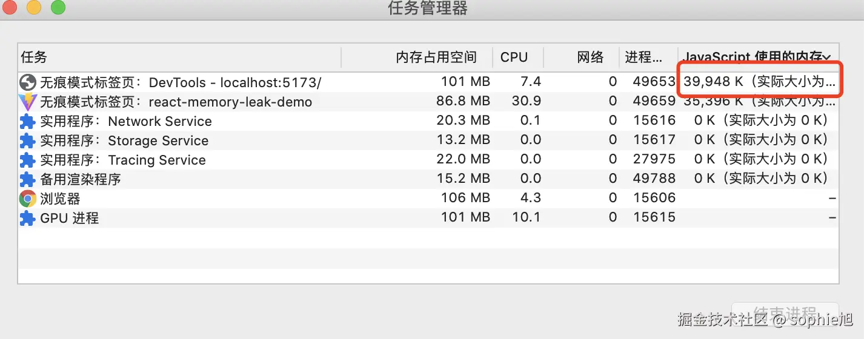The image size is (864, 339).
Task: Click the puzzle icon beside 备用渲染程序
Action: click(x=28, y=179)
